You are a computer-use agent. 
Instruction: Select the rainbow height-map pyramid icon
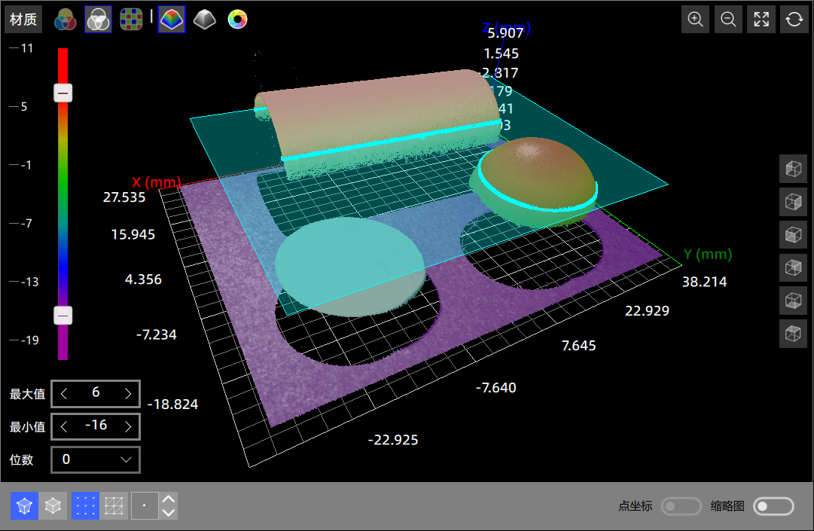172,20
